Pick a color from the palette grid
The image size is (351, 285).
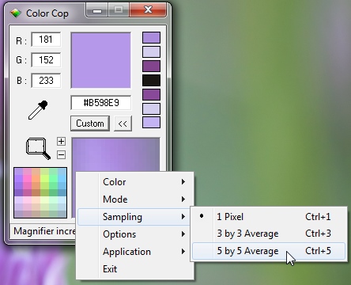coord(40,192)
